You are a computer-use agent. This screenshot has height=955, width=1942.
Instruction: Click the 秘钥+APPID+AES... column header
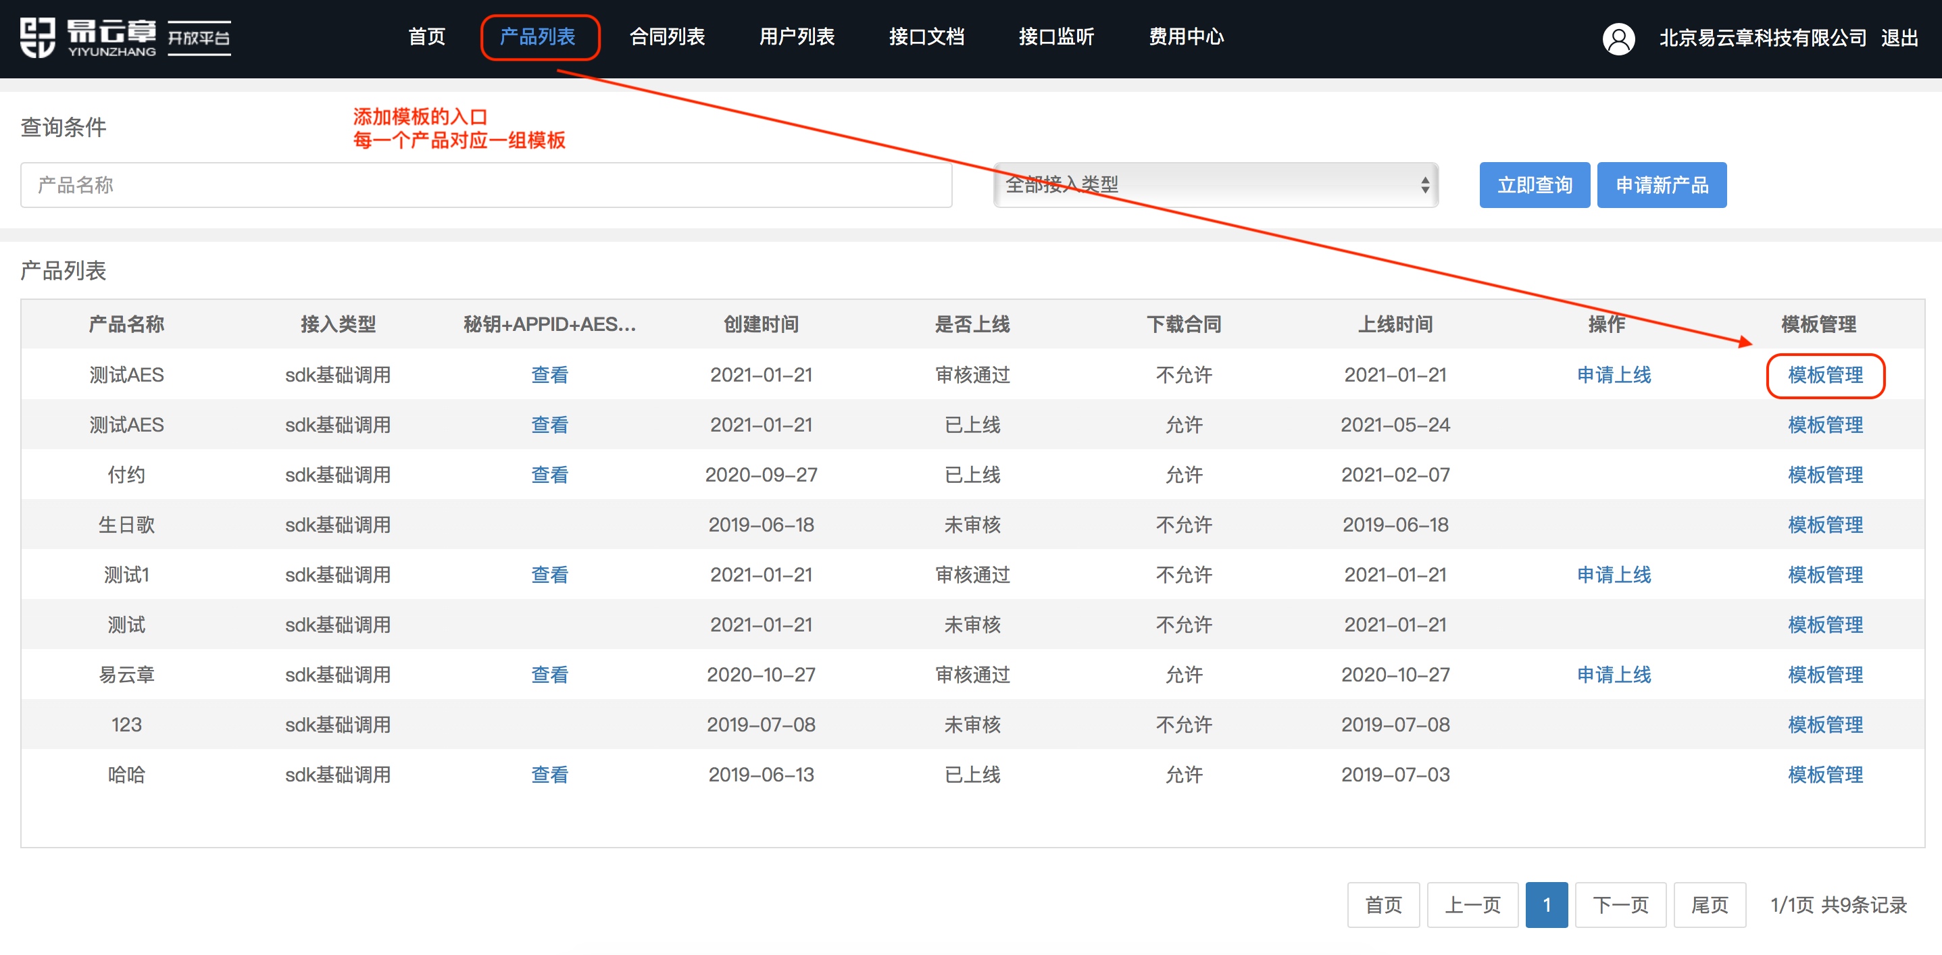click(549, 324)
